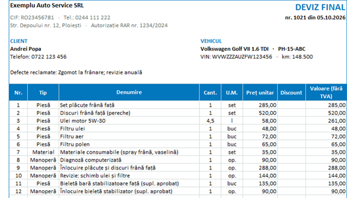
Task: Click the empty Discount cell in row 12
Action: (x=291, y=192)
